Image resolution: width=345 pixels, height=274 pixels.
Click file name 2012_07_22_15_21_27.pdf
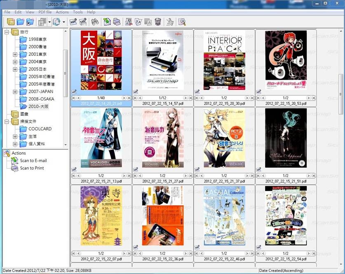click(162, 181)
